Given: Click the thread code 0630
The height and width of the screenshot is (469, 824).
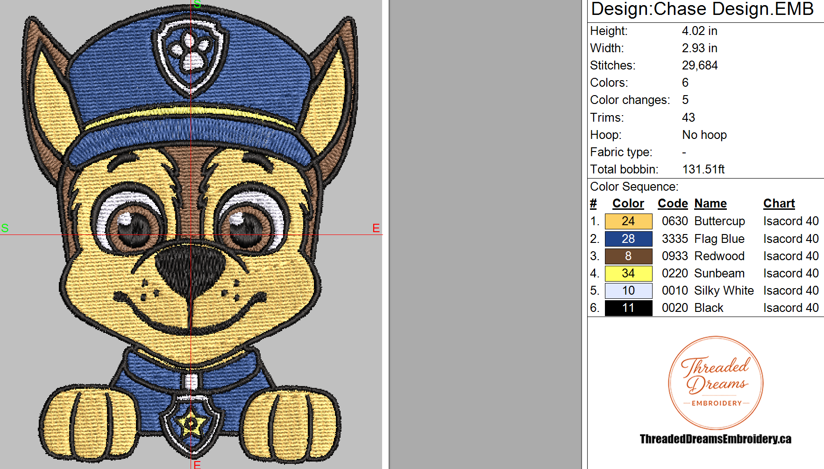Looking at the screenshot, I should pos(675,221).
